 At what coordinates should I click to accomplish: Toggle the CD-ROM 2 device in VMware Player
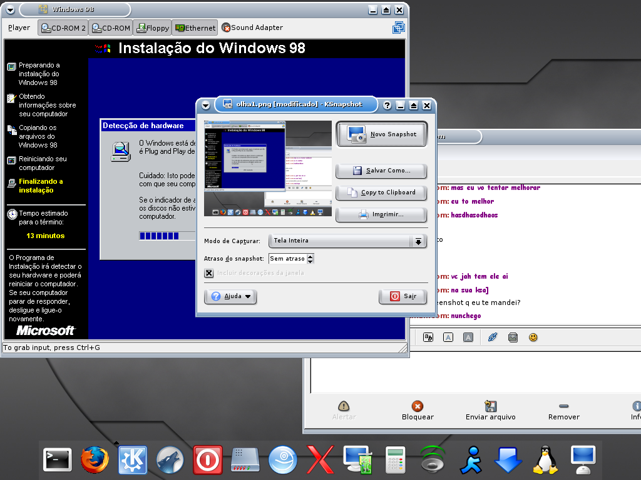[x=63, y=27]
